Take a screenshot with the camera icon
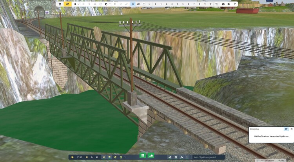 (223, 4)
